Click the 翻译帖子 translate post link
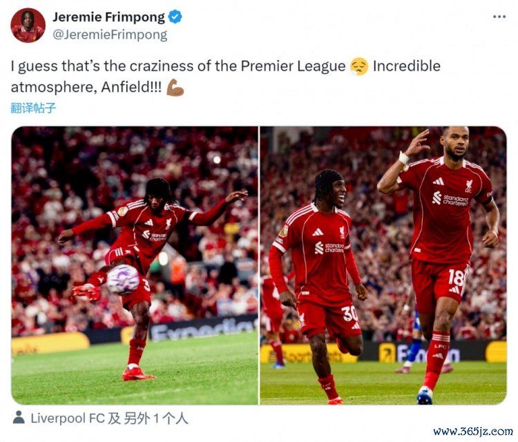Image resolution: width=518 pixels, height=442 pixels. click(x=33, y=108)
